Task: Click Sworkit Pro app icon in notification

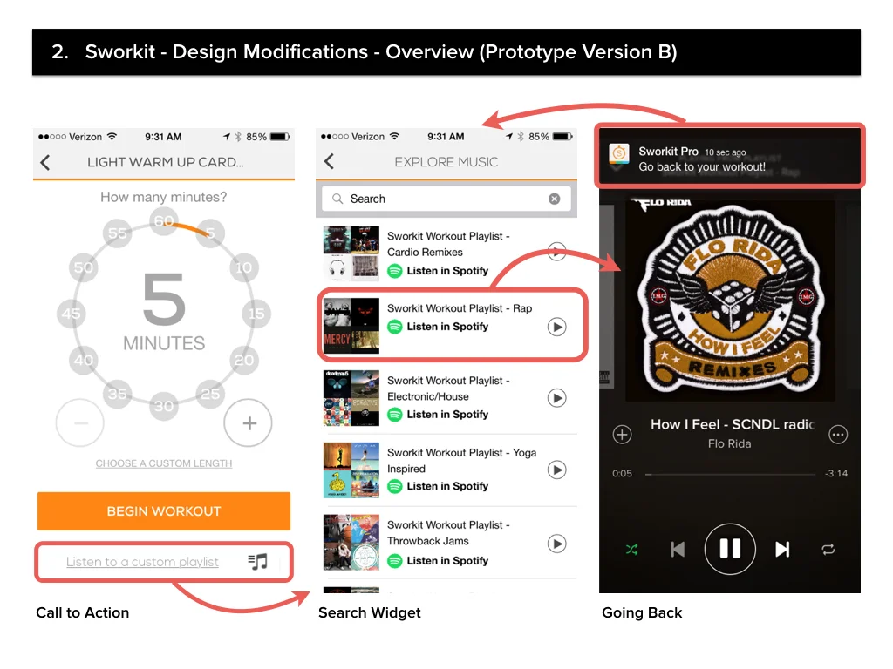Action: (619, 153)
